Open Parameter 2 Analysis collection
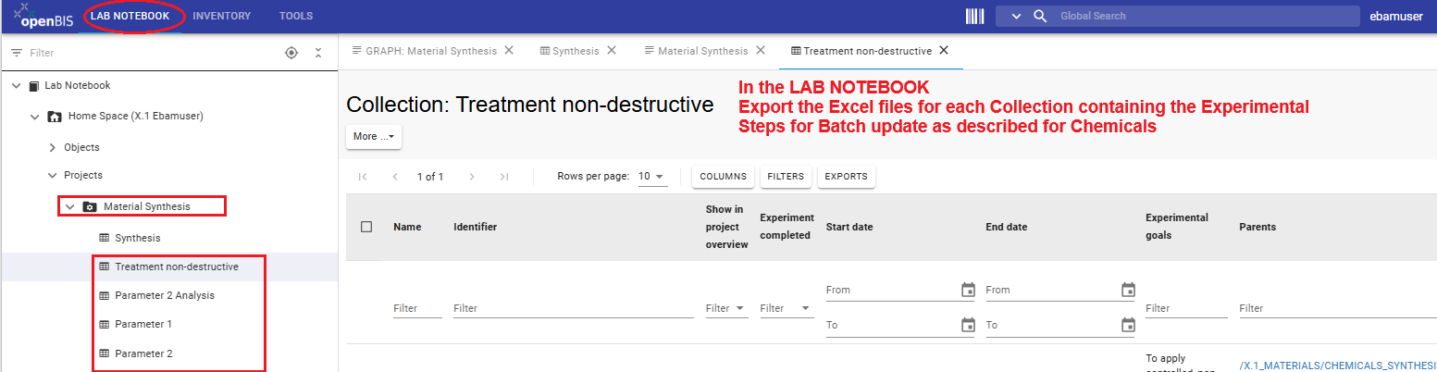This screenshot has width=1437, height=372. click(165, 295)
